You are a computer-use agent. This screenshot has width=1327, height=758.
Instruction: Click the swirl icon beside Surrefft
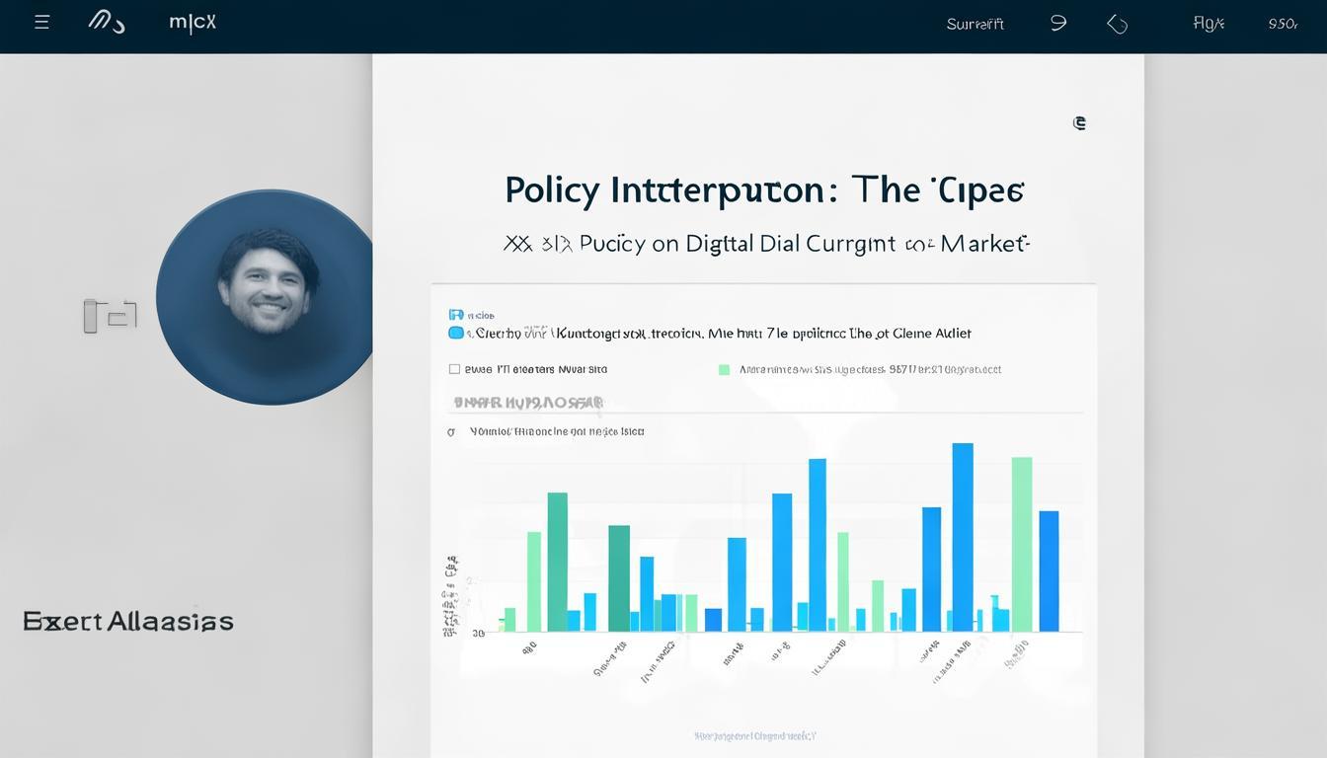(x=1058, y=23)
